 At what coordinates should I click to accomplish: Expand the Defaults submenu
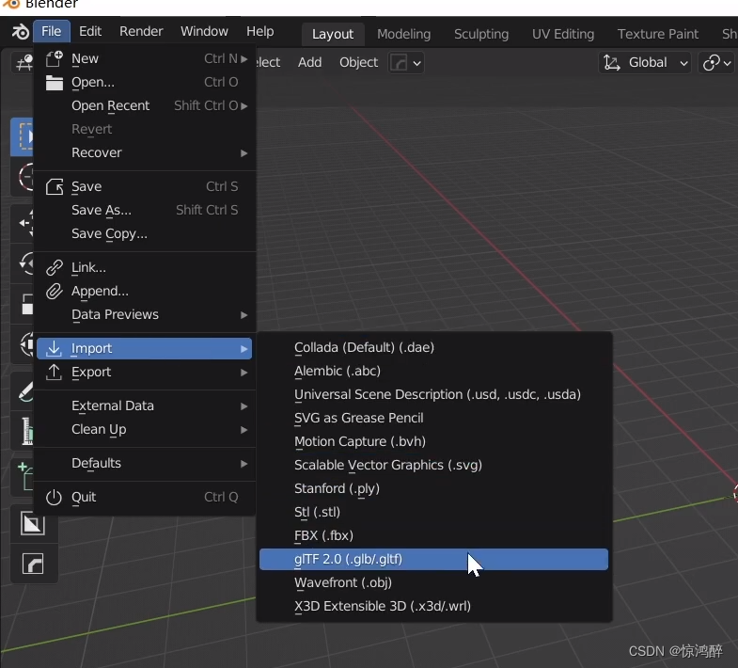point(145,464)
